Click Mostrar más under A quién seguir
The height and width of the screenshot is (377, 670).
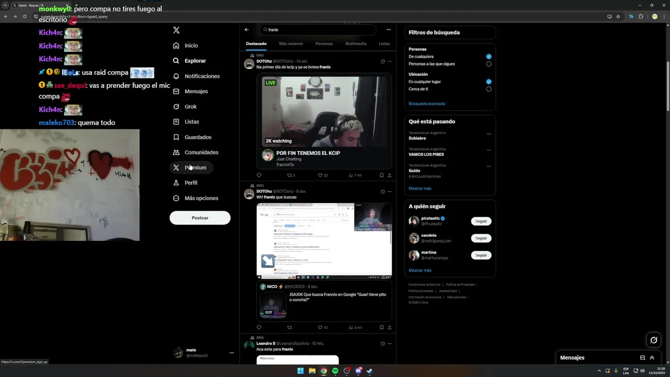tap(420, 271)
